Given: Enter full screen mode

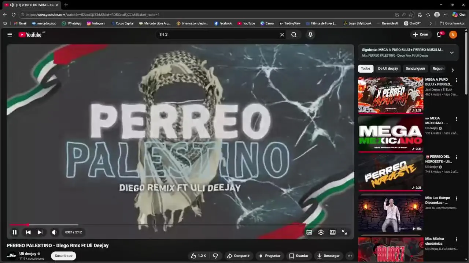Looking at the screenshot, I should coord(344,232).
